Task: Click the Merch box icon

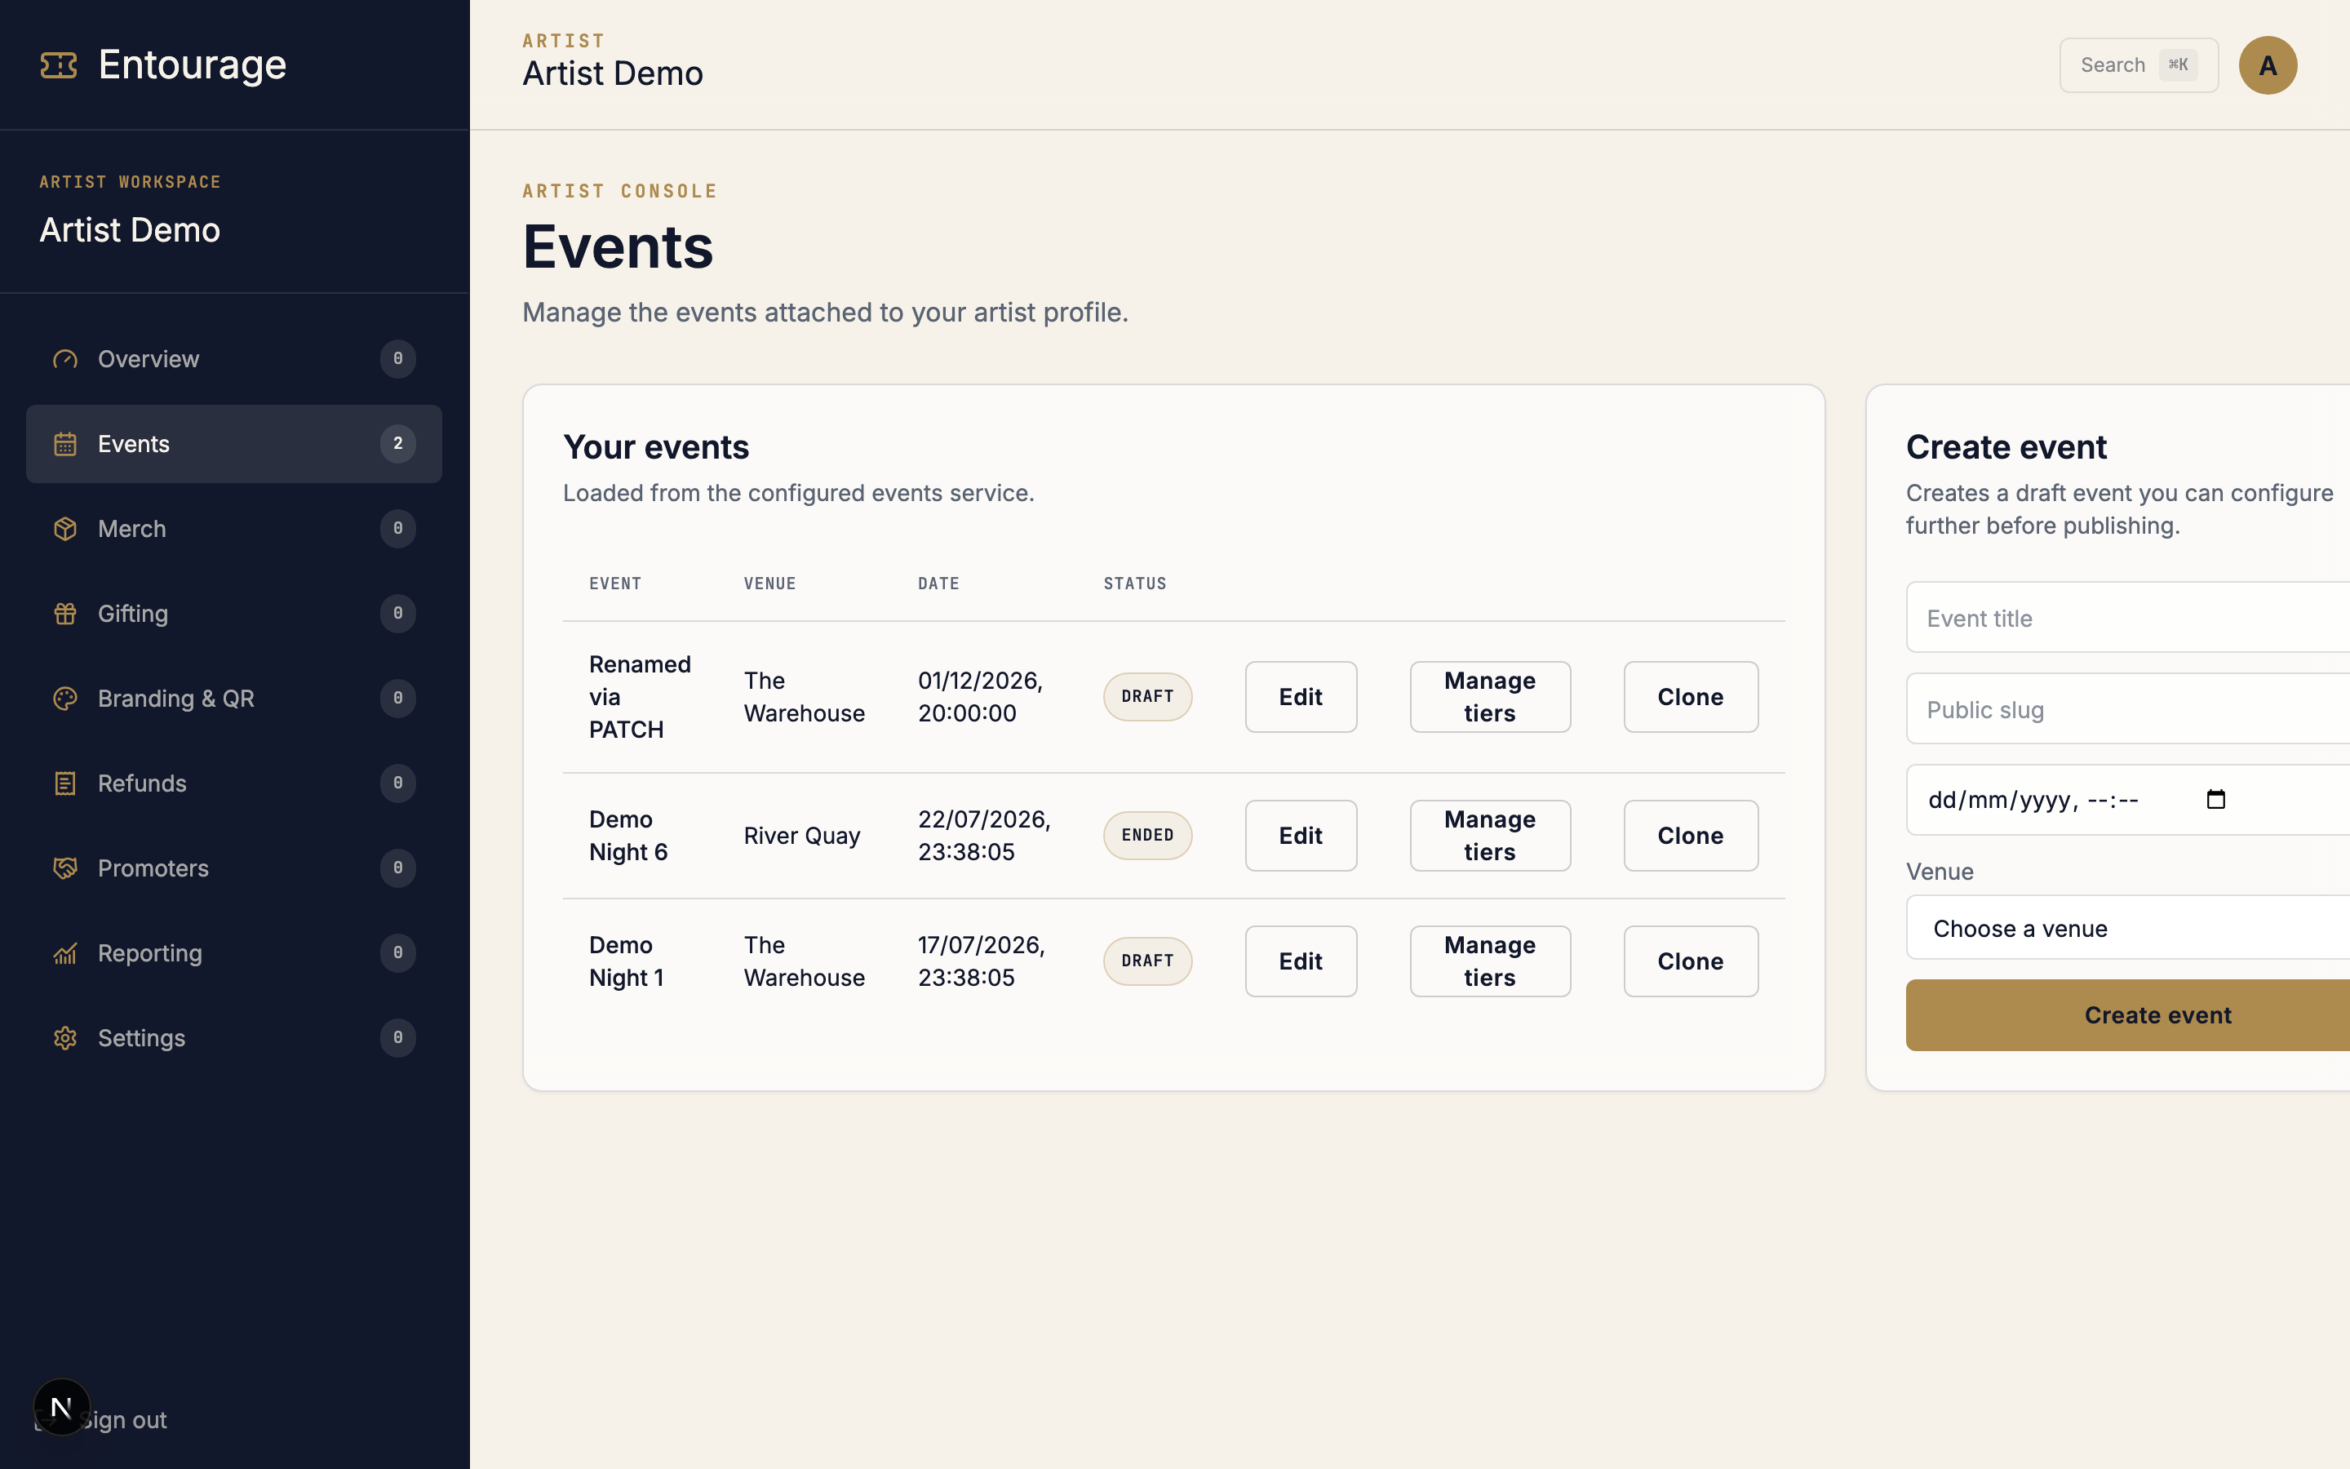Action: (65, 529)
